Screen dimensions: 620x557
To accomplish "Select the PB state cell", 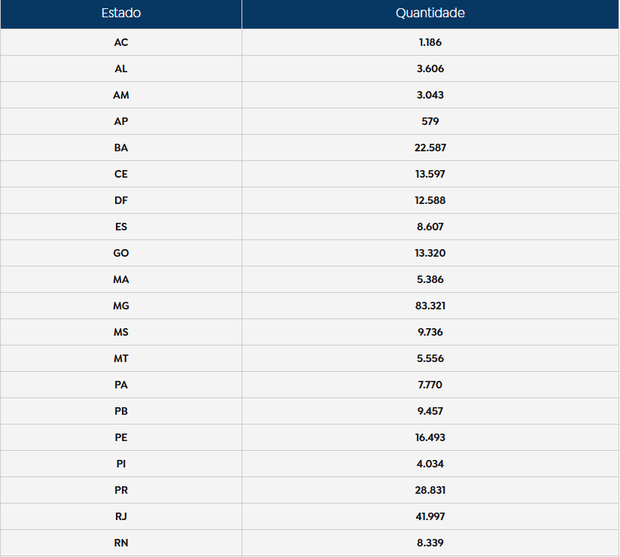I will (x=121, y=411).
